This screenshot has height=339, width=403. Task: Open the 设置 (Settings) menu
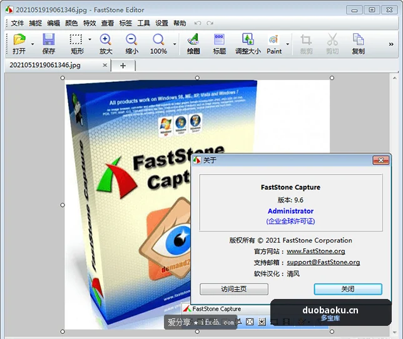[161, 23]
